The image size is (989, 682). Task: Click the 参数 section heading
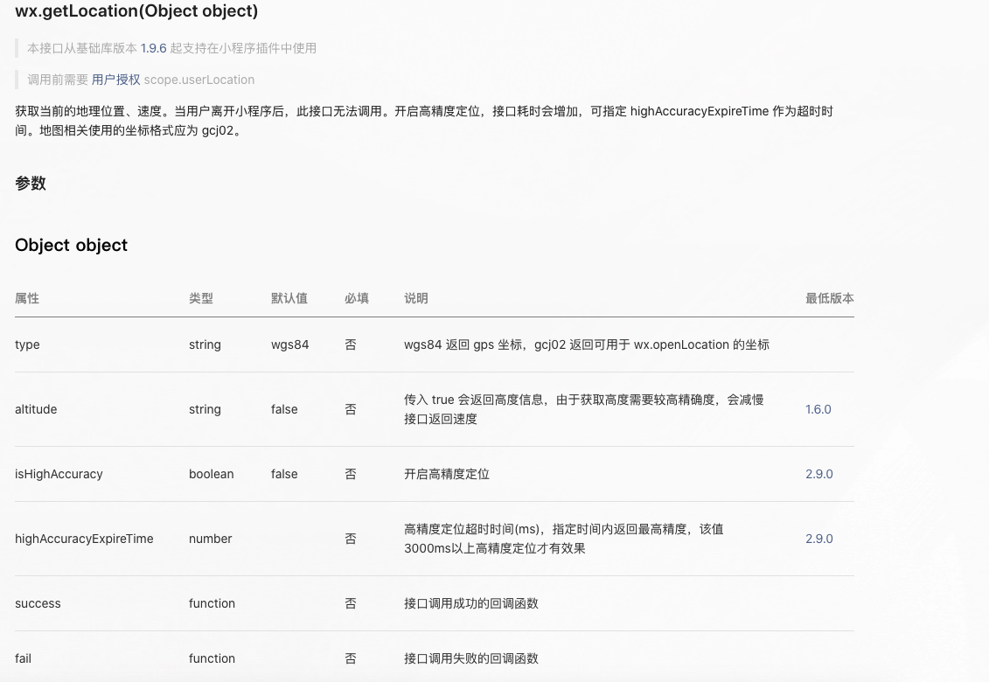click(31, 184)
